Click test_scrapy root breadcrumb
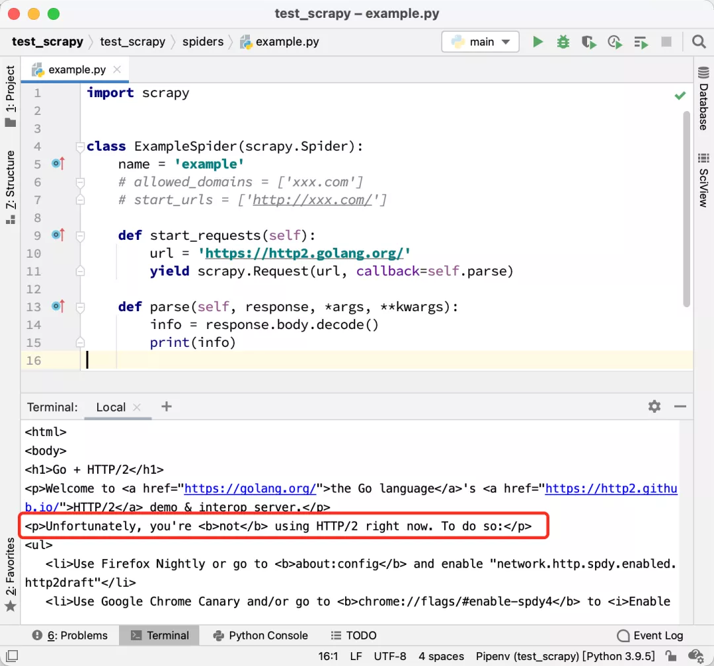Image resolution: width=714 pixels, height=666 pixels. 48,42
